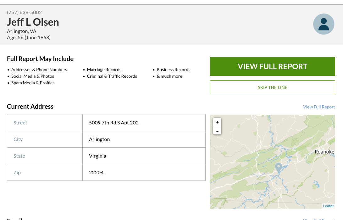Click the profile avatar icon
The image size is (343, 220).
pyautogui.click(x=324, y=24)
